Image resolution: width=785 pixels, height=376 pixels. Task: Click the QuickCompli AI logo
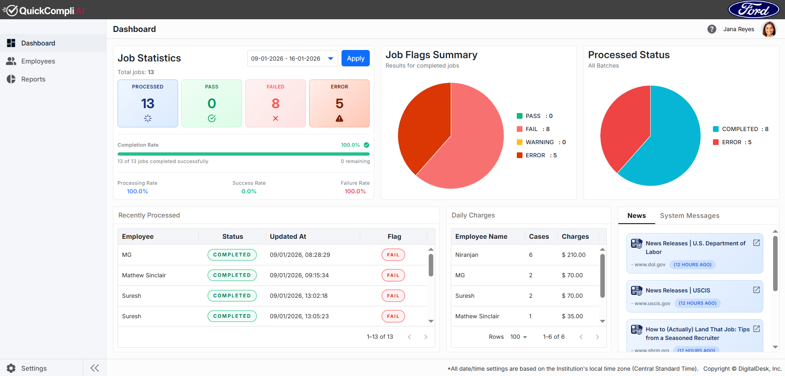(x=43, y=10)
